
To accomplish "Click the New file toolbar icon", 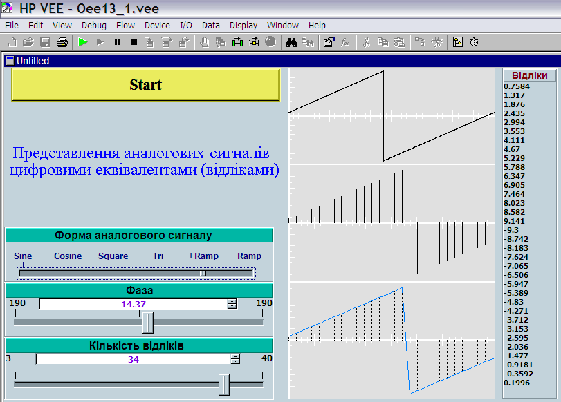I will [x=12, y=42].
